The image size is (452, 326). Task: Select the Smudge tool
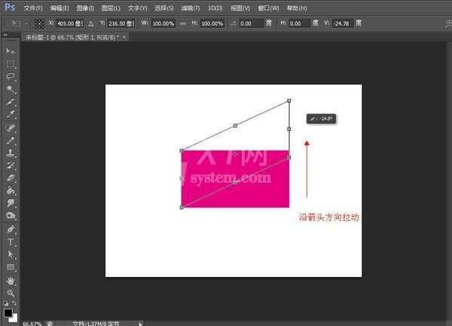pyautogui.click(x=11, y=203)
